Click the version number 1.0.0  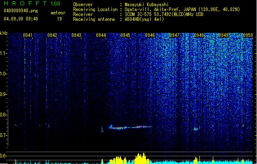[x=56, y=4]
